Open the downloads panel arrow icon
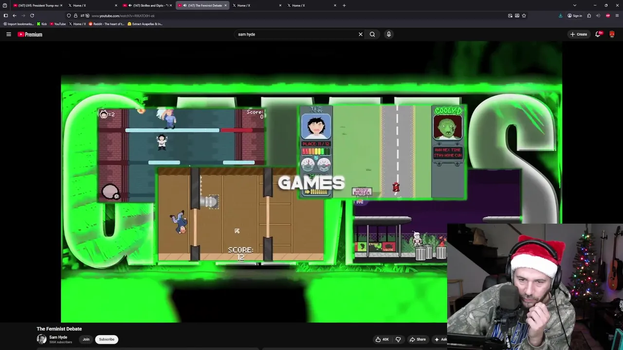623x350 pixels. click(561, 16)
